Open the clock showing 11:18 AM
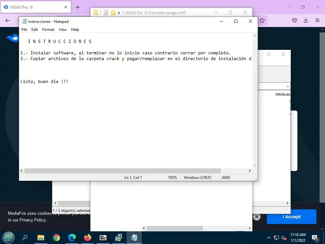 [x=298, y=238]
